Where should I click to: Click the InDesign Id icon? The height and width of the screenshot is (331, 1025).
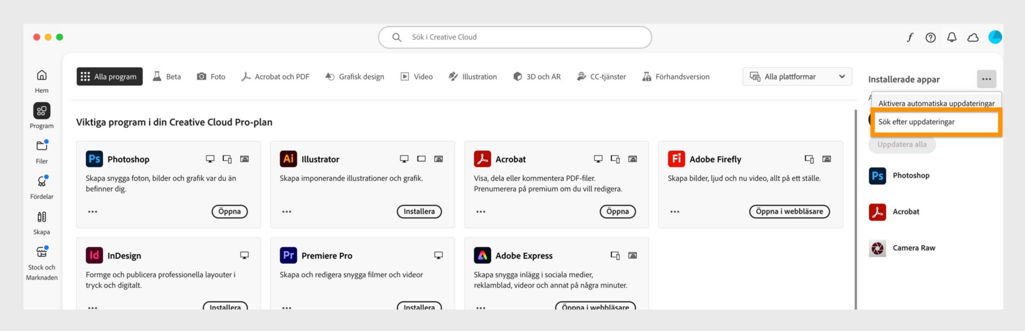tap(94, 255)
